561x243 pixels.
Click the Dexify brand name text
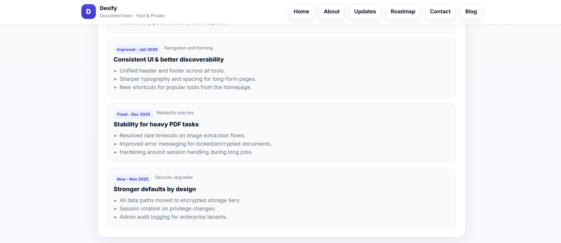(108, 8)
